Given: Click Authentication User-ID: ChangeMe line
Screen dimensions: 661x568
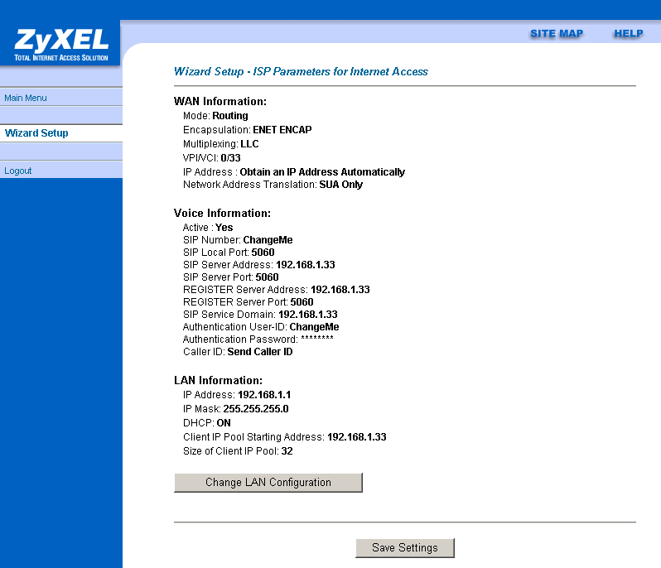Looking at the screenshot, I should [x=261, y=327].
